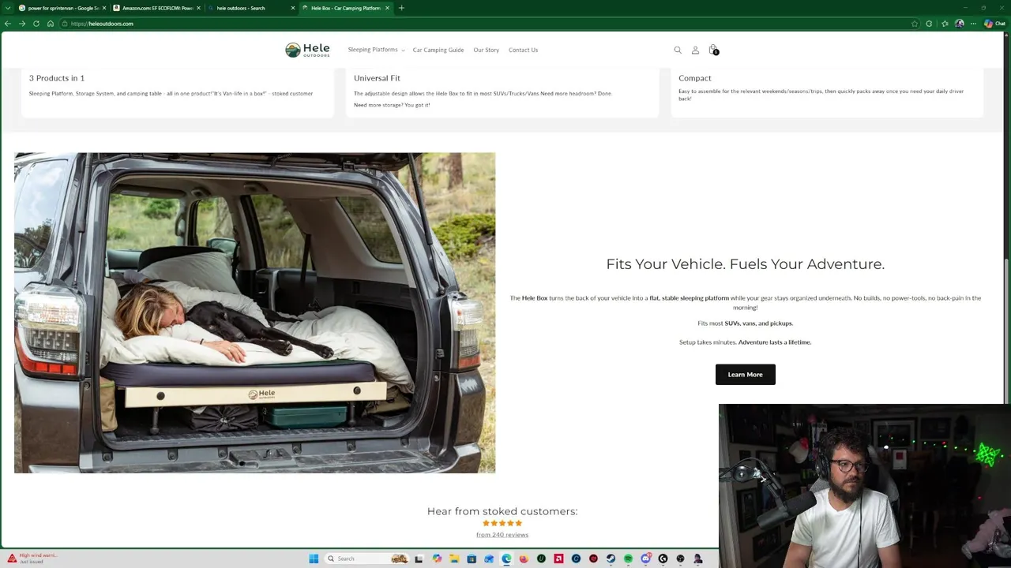Click the five-star rating row
Viewport: 1011px width, 568px height.
(x=502, y=523)
